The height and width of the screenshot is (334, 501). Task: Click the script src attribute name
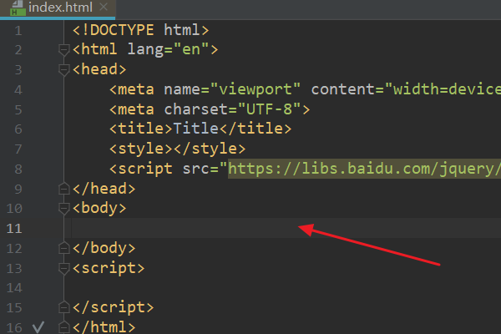click(x=195, y=169)
